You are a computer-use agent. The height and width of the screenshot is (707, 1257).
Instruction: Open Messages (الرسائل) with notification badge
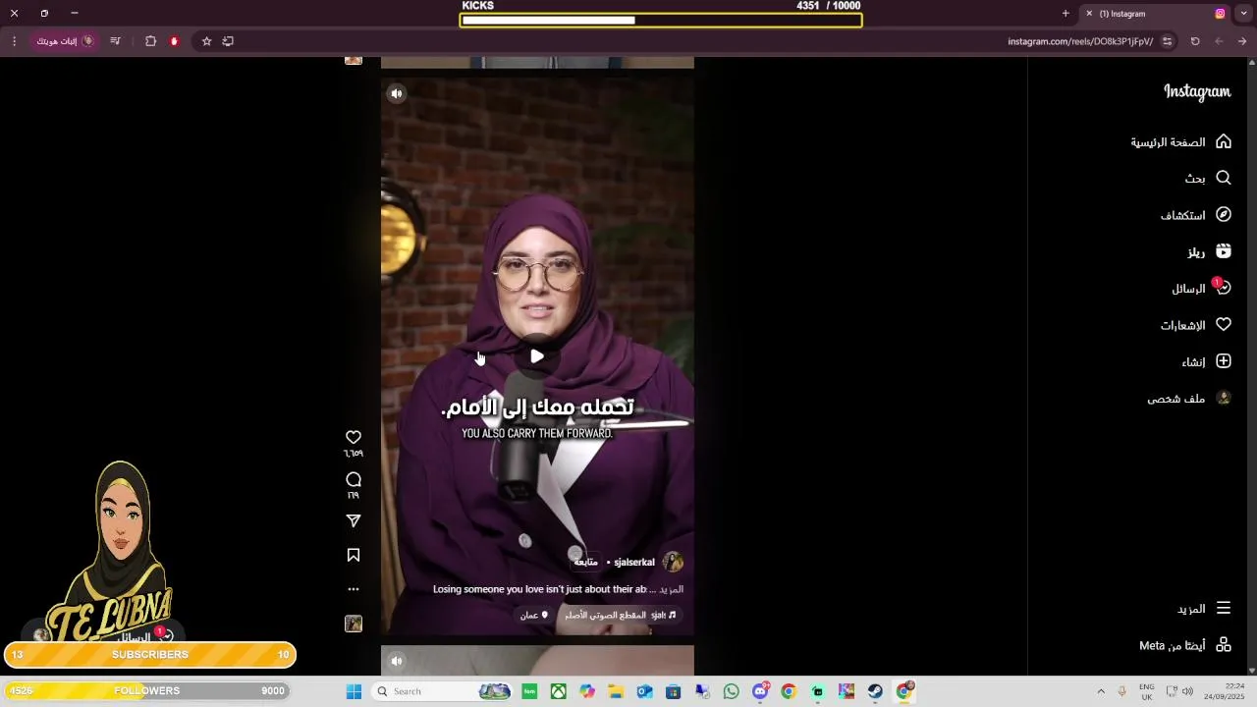point(1201,288)
